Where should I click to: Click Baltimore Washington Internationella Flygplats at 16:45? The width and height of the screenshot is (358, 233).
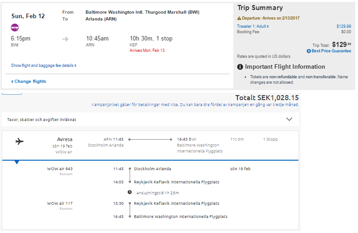point(181,217)
